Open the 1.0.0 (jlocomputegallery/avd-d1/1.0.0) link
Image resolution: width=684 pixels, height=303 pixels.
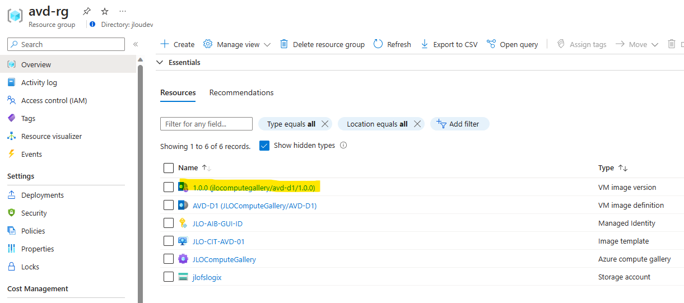click(254, 187)
